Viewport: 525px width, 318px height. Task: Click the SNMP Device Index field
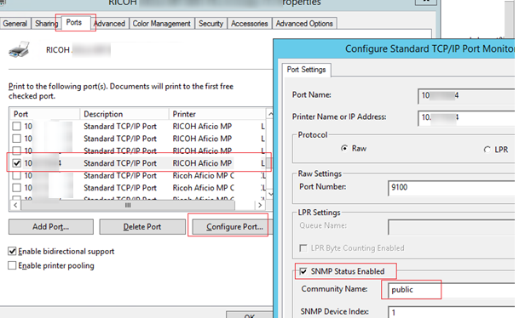(451, 312)
